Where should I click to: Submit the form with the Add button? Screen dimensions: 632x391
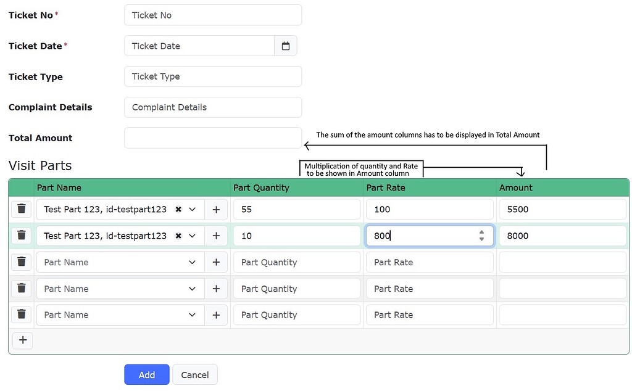click(146, 374)
